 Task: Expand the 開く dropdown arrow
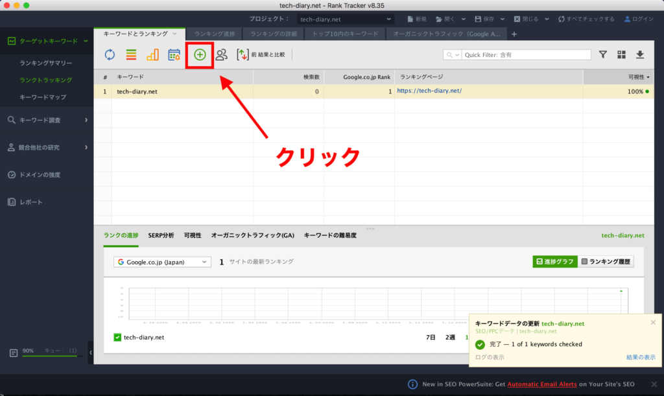click(x=463, y=19)
